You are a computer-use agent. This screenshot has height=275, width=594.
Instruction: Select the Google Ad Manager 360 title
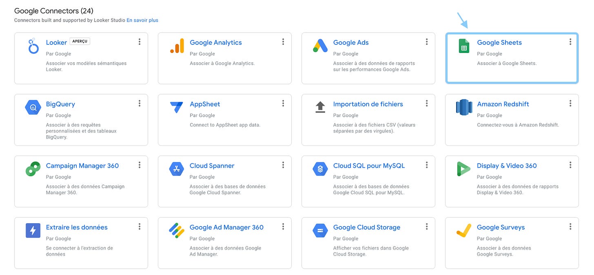(226, 227)
